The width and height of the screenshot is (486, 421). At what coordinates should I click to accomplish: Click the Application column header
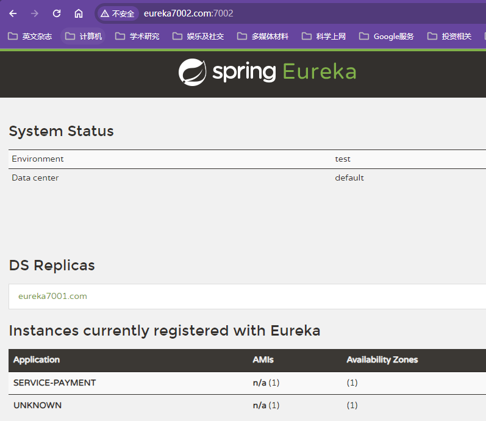[37, 359]
